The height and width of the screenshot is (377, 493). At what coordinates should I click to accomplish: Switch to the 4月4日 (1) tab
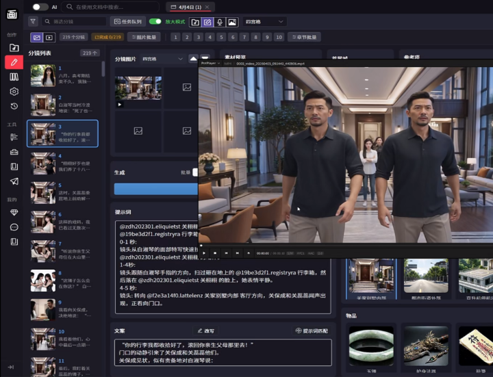[186, 7]
